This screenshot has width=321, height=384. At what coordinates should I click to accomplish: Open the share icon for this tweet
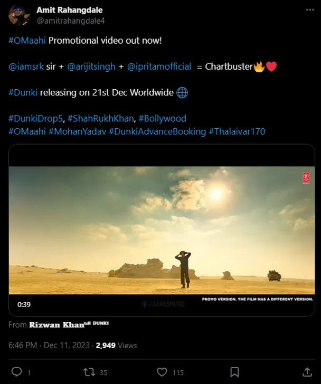tap(307, 372)
